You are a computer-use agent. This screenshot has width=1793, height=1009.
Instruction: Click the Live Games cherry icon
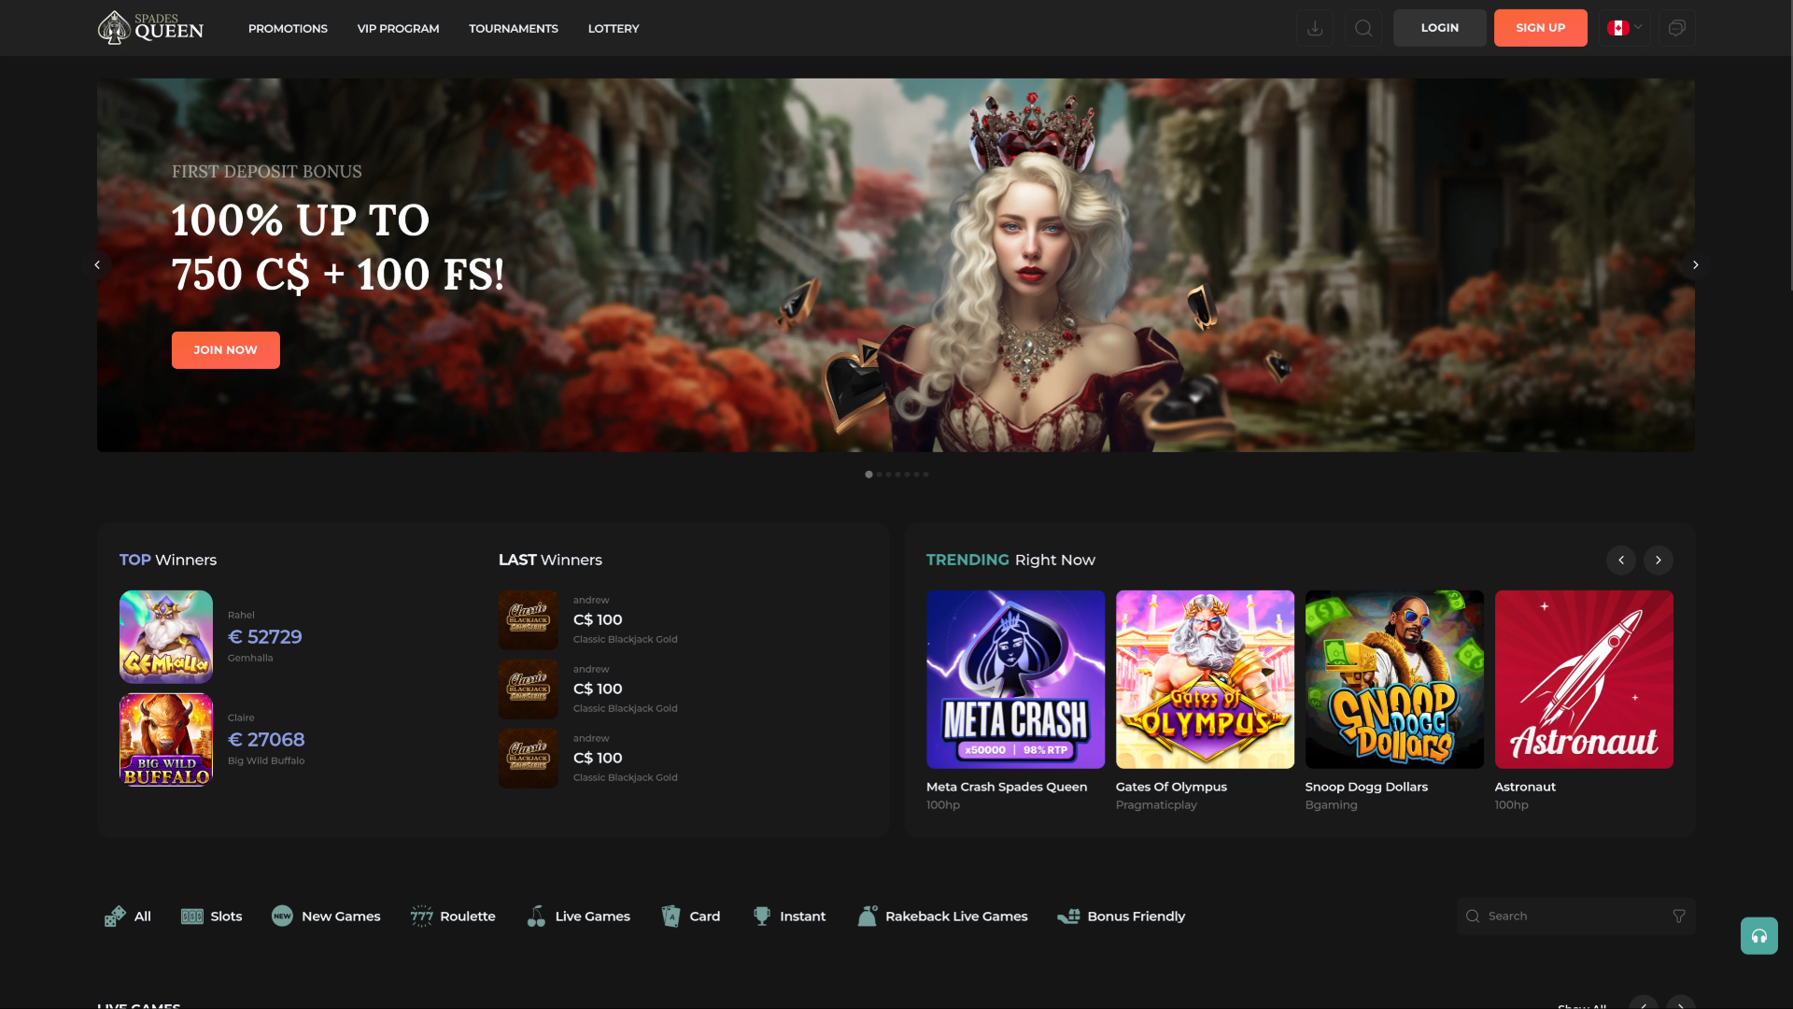(x=536, y=917)
